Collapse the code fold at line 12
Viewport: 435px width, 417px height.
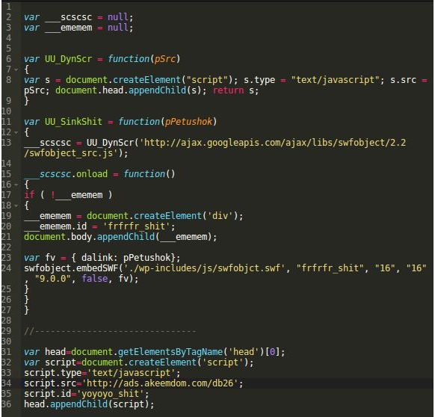[x=16, y=132]
